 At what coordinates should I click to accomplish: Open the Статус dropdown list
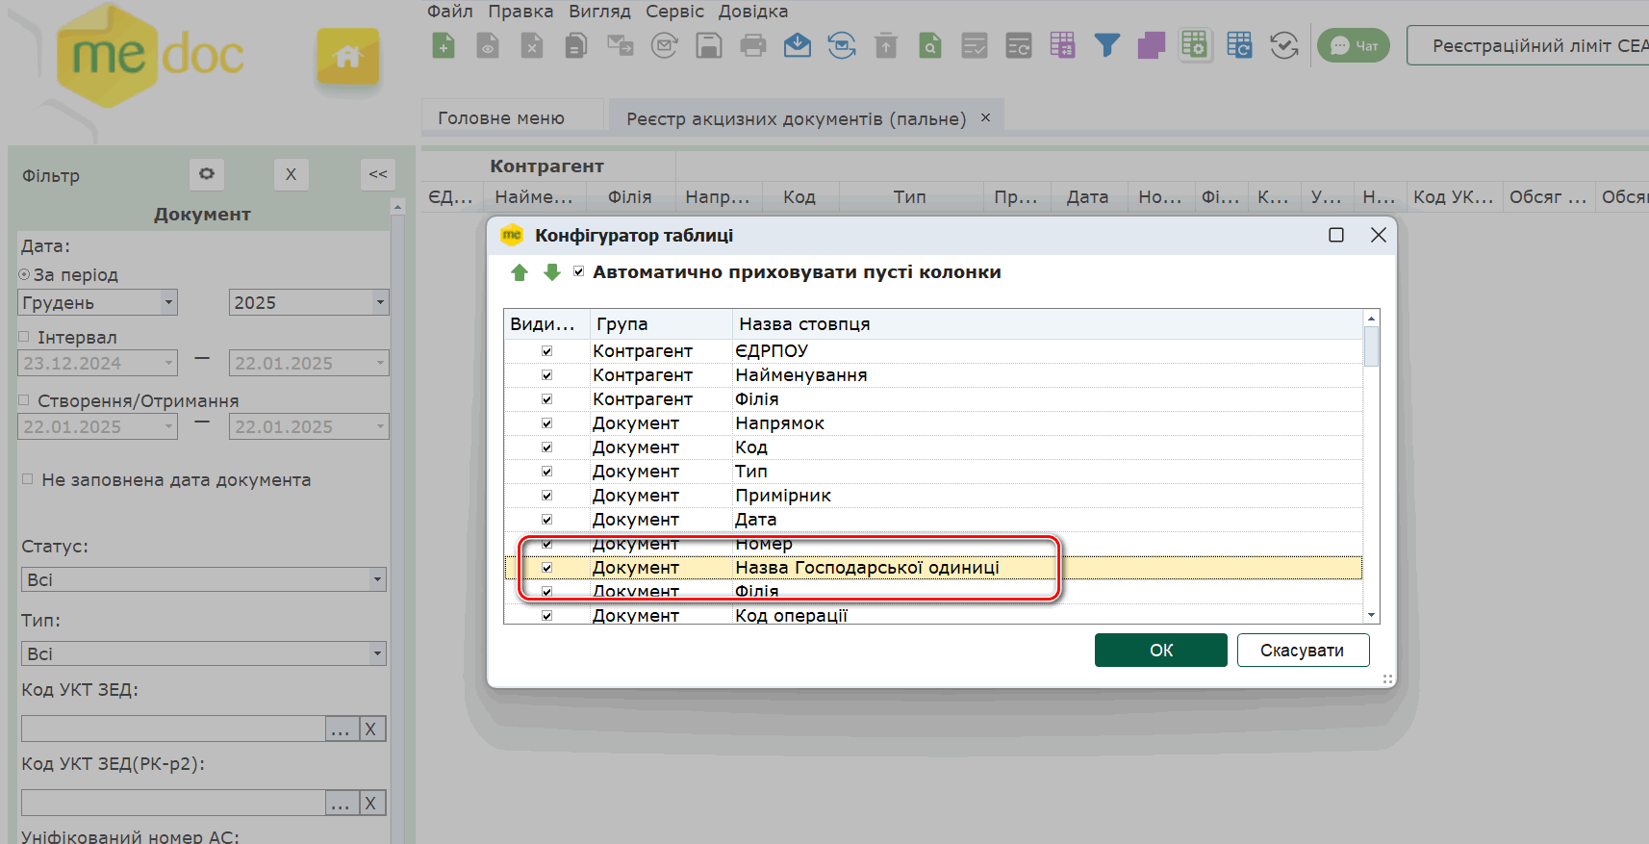tap(377, 579)
